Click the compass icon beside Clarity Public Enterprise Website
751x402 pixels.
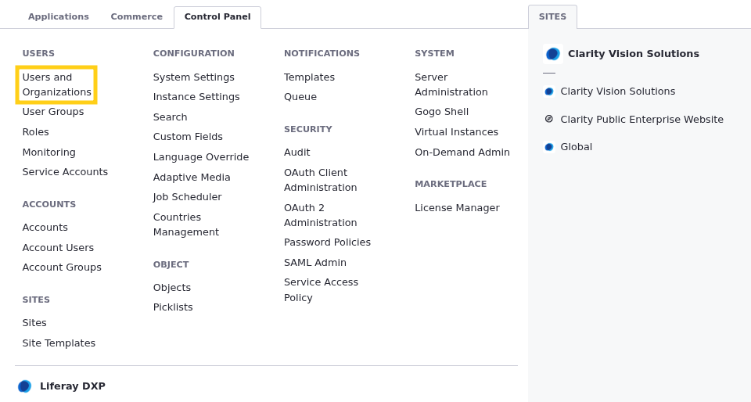[x=549, y=119]
